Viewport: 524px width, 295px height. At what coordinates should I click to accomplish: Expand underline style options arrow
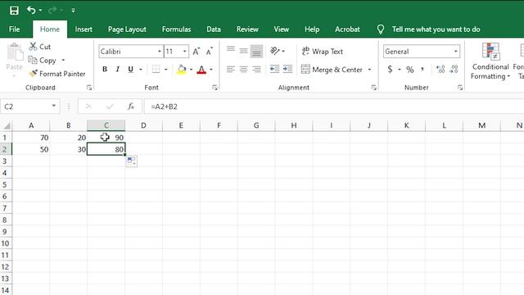pyautogui.click(x=141, y=69)
